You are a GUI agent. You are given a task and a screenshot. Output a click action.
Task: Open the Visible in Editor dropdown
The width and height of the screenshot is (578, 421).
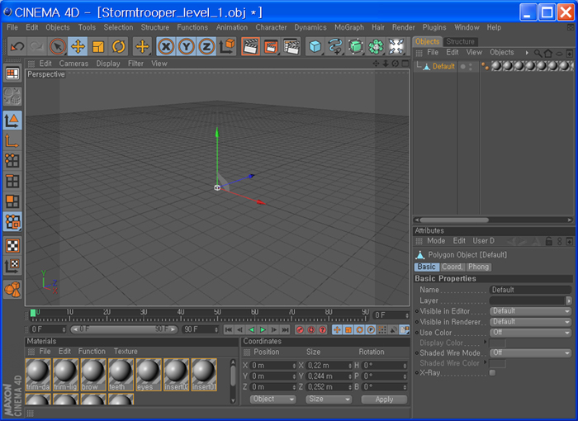point(530,311)
